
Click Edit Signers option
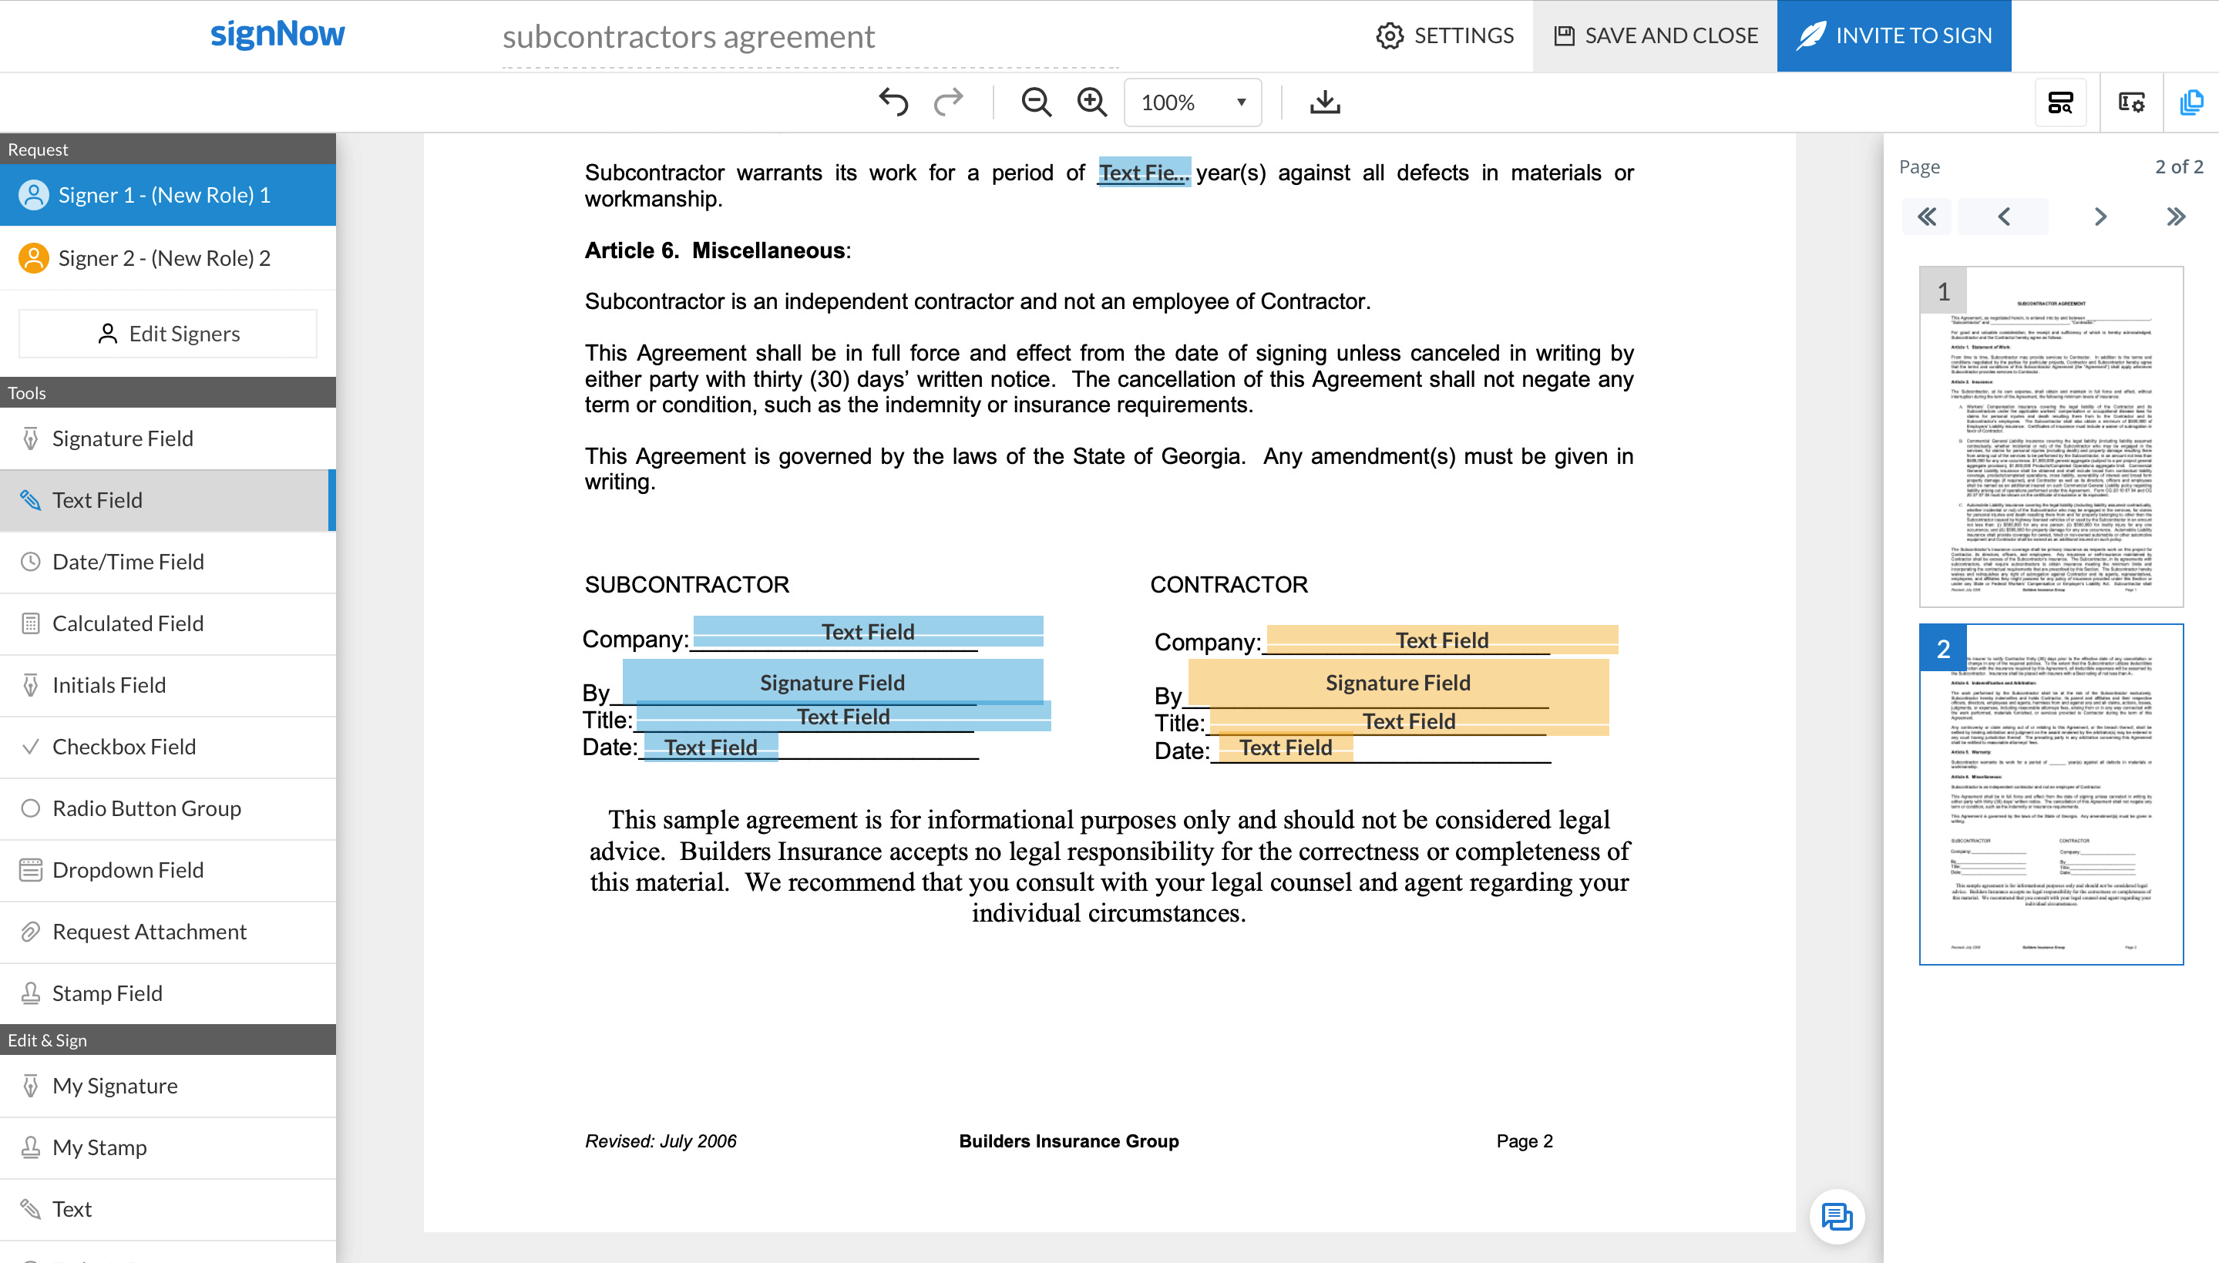click(x=168, y=334)
